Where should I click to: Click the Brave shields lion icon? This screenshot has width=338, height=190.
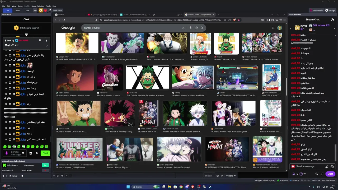click(234, 20)
